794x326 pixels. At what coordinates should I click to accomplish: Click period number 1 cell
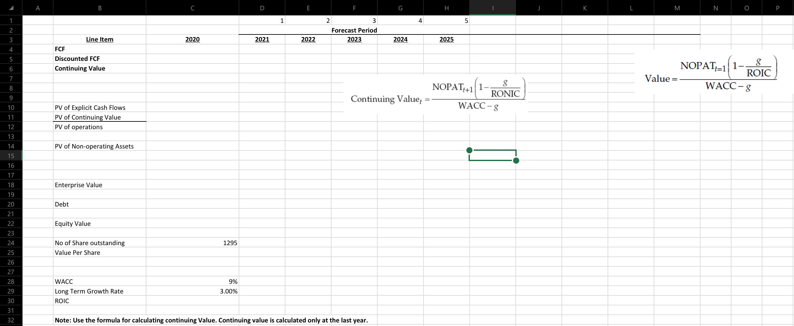coord(262,20)
